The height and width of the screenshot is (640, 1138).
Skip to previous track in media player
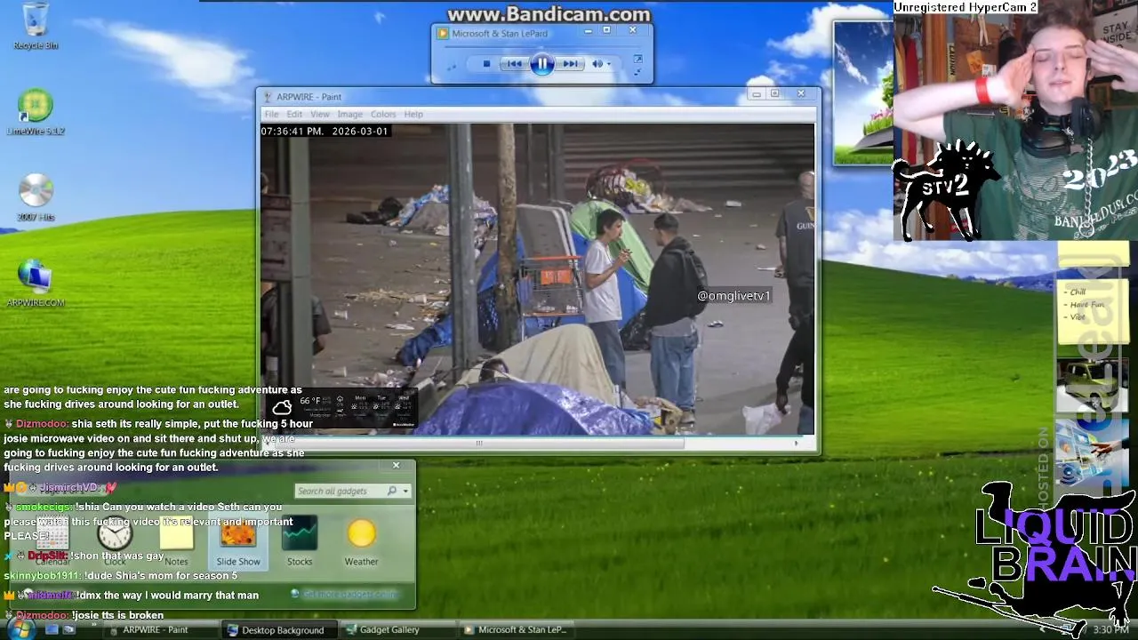tap(514, 64)
